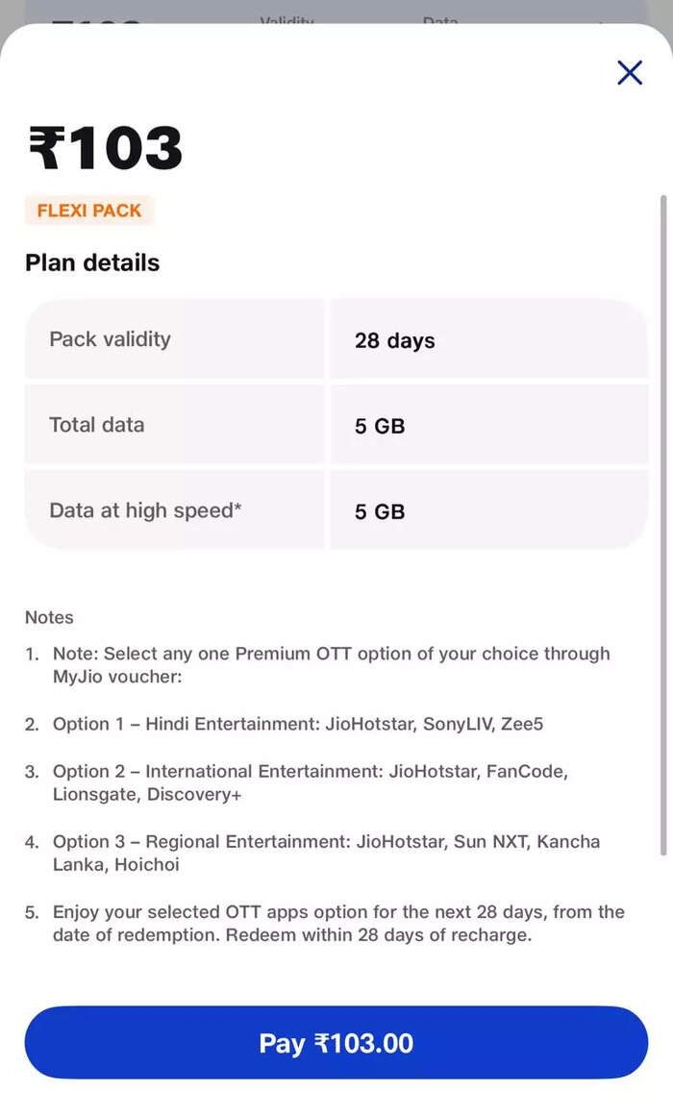Click Option 2 International Entertainment note
Screen dimensions: 673x1116
[x=310, y=782]
